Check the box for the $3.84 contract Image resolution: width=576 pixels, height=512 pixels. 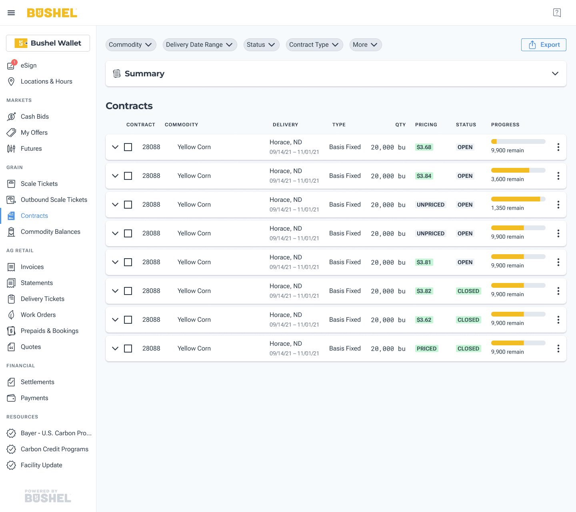pos(128,176)
